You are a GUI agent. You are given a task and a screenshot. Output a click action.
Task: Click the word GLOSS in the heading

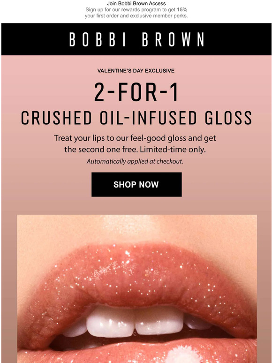click(x=228, y=118)
